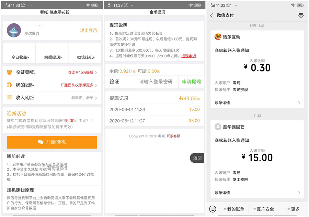Start hang-up with 开始挂机 button

52,142
